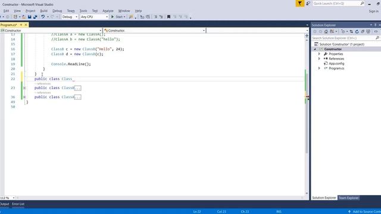Click the uncomment lines icon
This screenshot has height=214, width=381.
161,17
